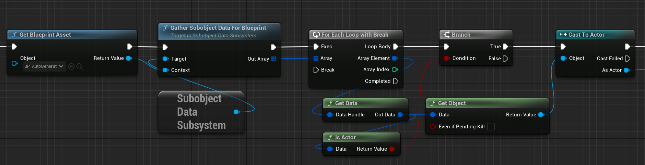Select the Gather Subobject Data For Blueprint node title

pos(218,28)
